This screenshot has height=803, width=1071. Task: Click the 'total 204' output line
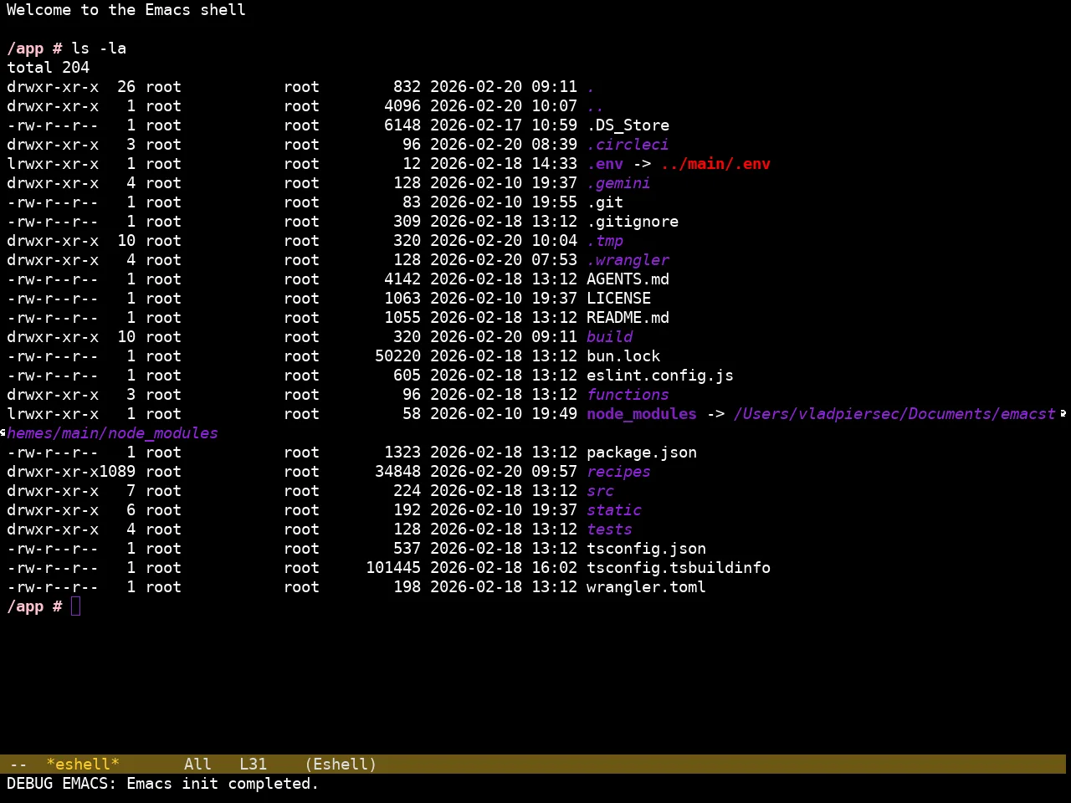click(48, 68)
